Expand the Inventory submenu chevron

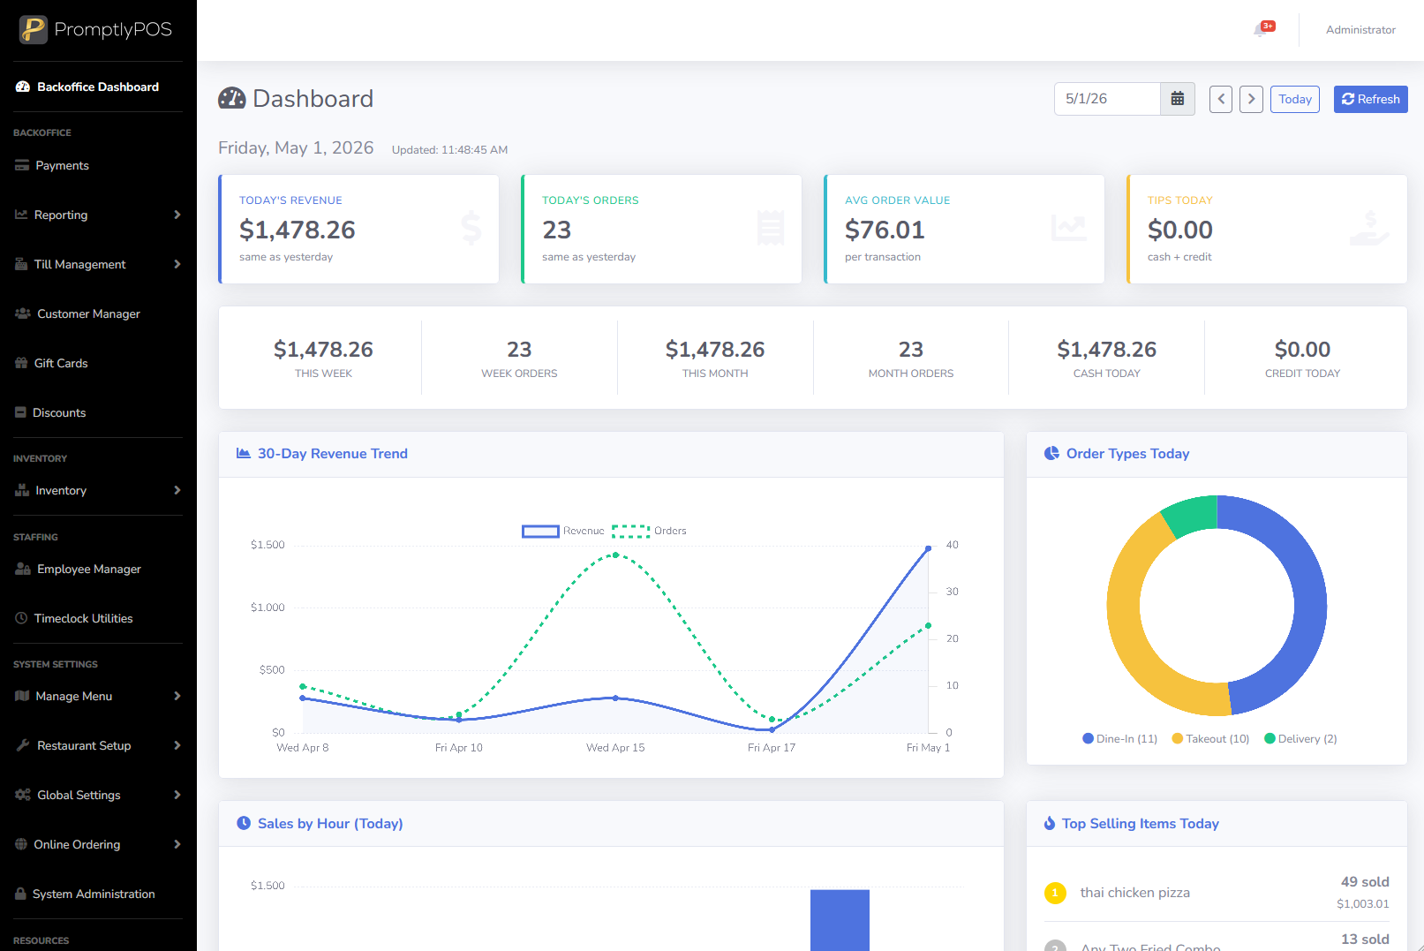pos(177,490)
